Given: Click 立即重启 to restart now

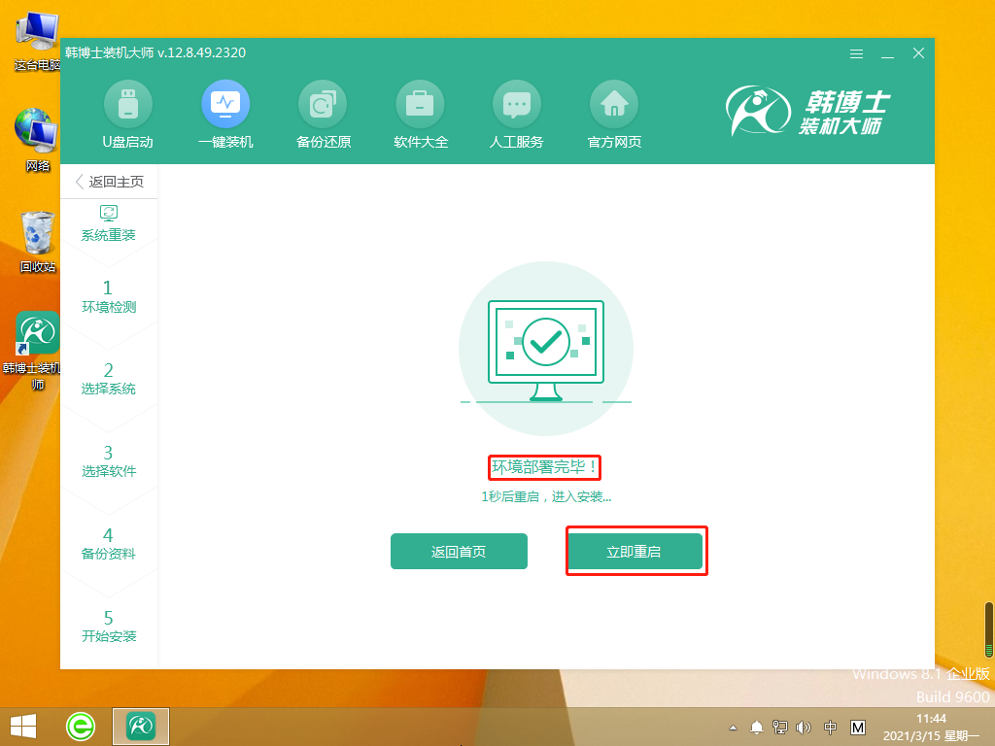Looking at the screenshot, I should pyautogui.click(x=636, y=551).
